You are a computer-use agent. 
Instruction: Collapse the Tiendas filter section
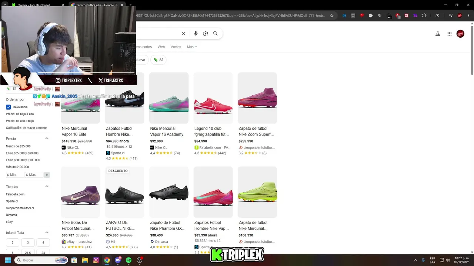pyautogui.click(x=47, y=187)
